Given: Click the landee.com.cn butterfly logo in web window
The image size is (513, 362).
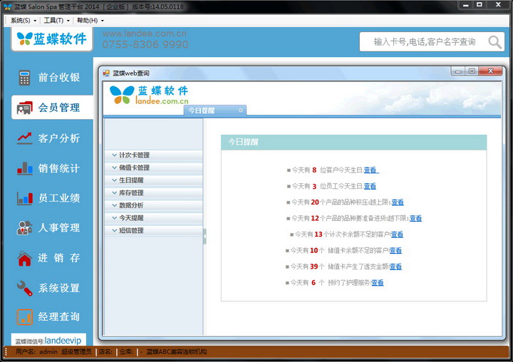Looking at the screenshot, I should (149, 95).
